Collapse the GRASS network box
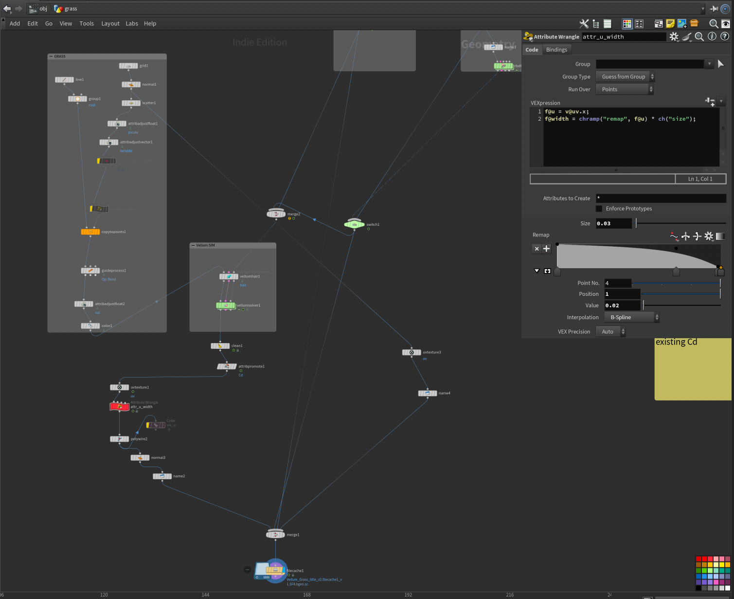The width and height of the screenshot is (734, 599). tap(51, 56)
